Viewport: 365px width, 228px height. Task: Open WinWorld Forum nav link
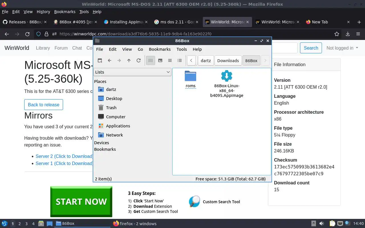[x=61, y=48]
